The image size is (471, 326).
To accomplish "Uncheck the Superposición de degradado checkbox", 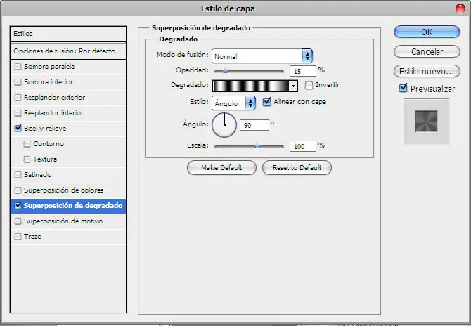I will click(18, 206).
